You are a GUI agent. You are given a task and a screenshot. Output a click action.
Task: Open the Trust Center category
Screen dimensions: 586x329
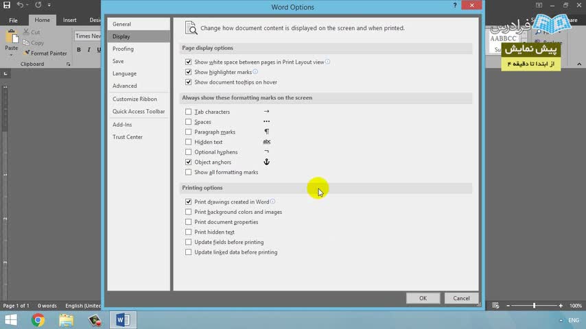point(139,137)
